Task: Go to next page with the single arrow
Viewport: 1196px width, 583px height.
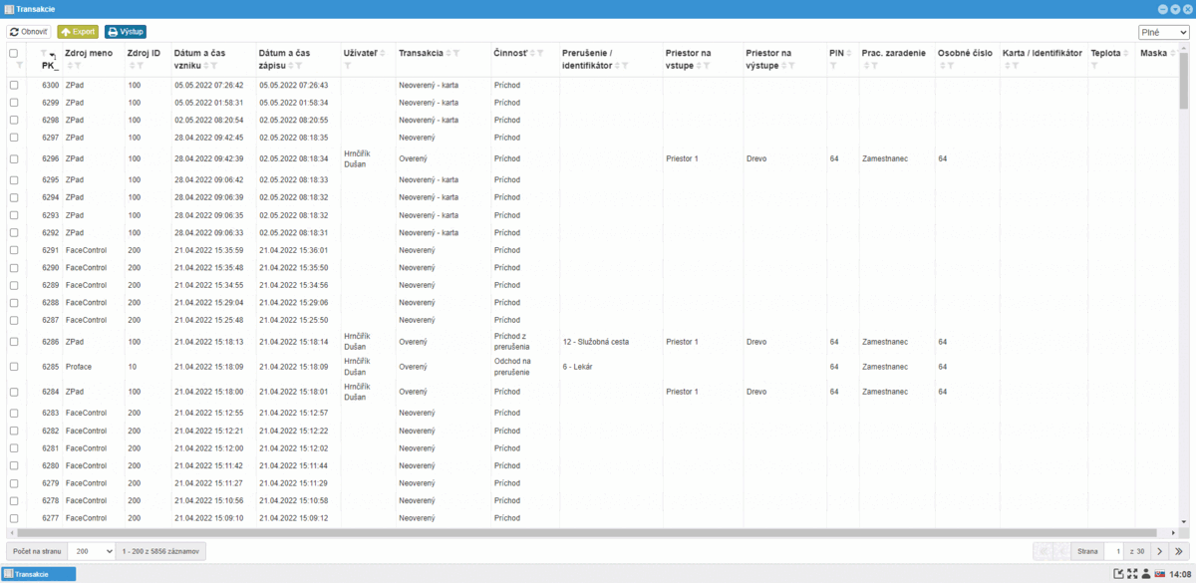Action: click(1159, 551)
